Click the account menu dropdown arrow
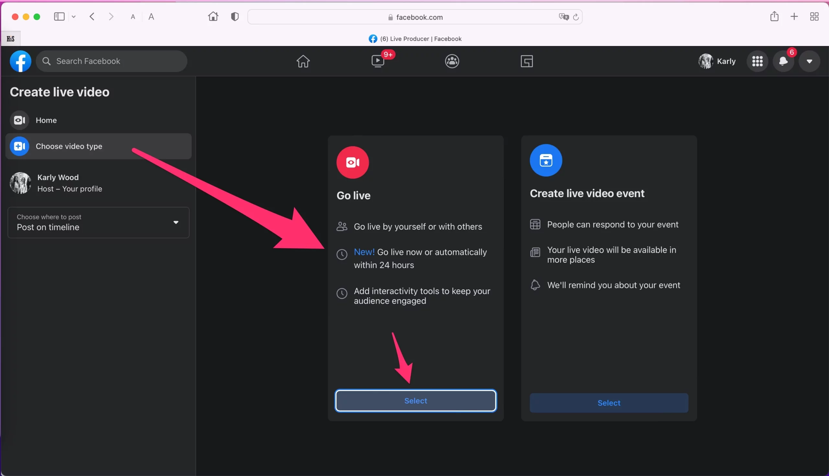The image size is (829, 476). 810,61
